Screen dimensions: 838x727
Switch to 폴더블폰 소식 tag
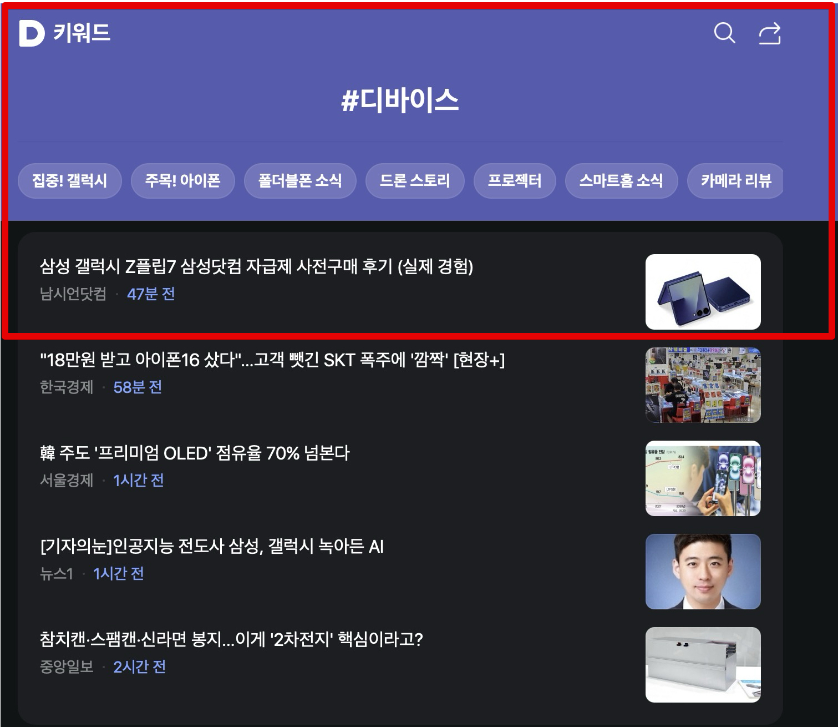(300, 180)
